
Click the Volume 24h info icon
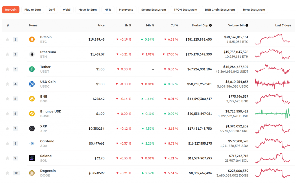(x=247, y=25)
